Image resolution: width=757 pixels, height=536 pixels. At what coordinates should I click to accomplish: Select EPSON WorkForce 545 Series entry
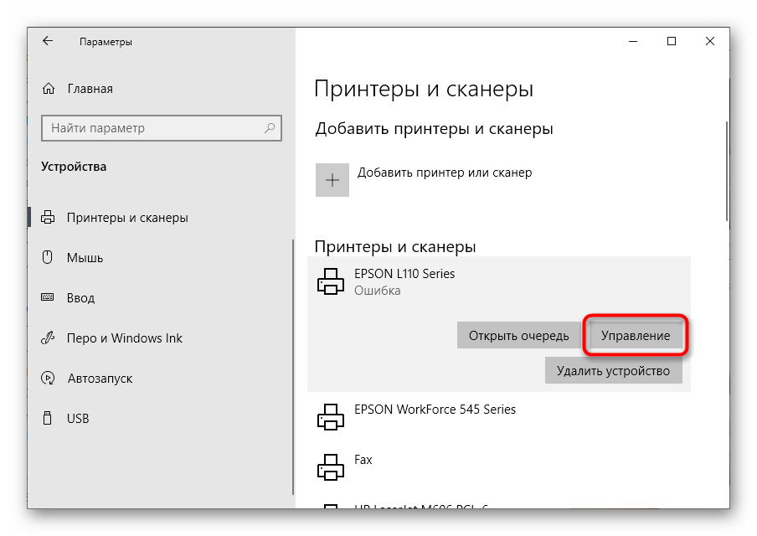435,410
